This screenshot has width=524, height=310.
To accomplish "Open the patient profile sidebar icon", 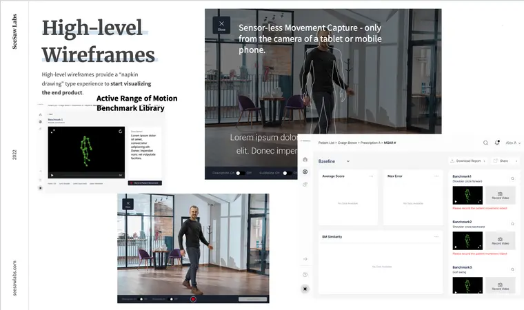I will tap(305, 172).
